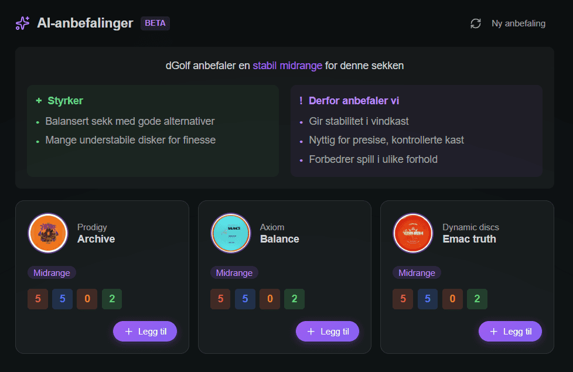Click the AI sparkle icon beside AI-anbefalinger
The height and width of the screenshot is (372, 573).
tap(22, 23)
